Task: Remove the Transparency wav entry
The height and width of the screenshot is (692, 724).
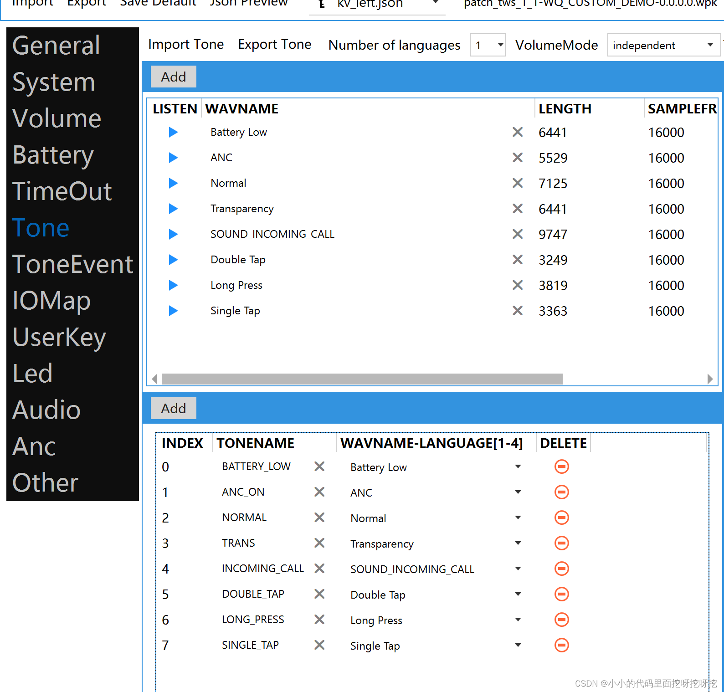Action: tap(518, 209)
